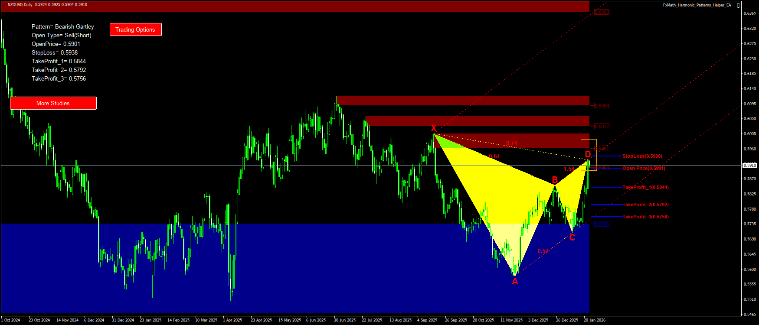759x325 pixels.
Task: Open the Trading Options panel
Action: click(x=135, y=29)
